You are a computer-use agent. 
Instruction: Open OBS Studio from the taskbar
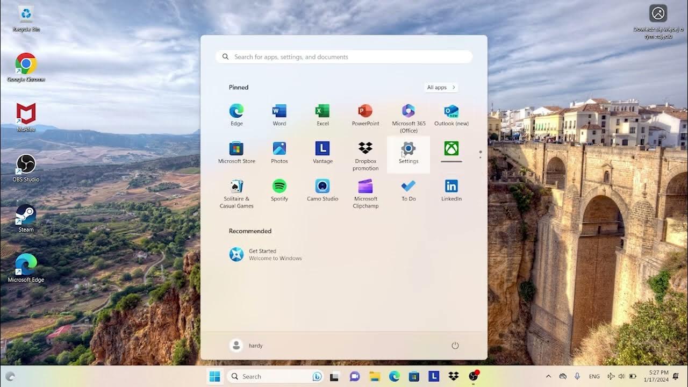pos(473,376)
